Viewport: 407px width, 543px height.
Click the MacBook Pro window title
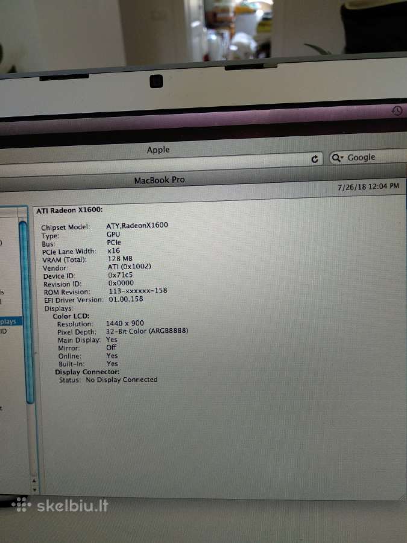[159, 180]
